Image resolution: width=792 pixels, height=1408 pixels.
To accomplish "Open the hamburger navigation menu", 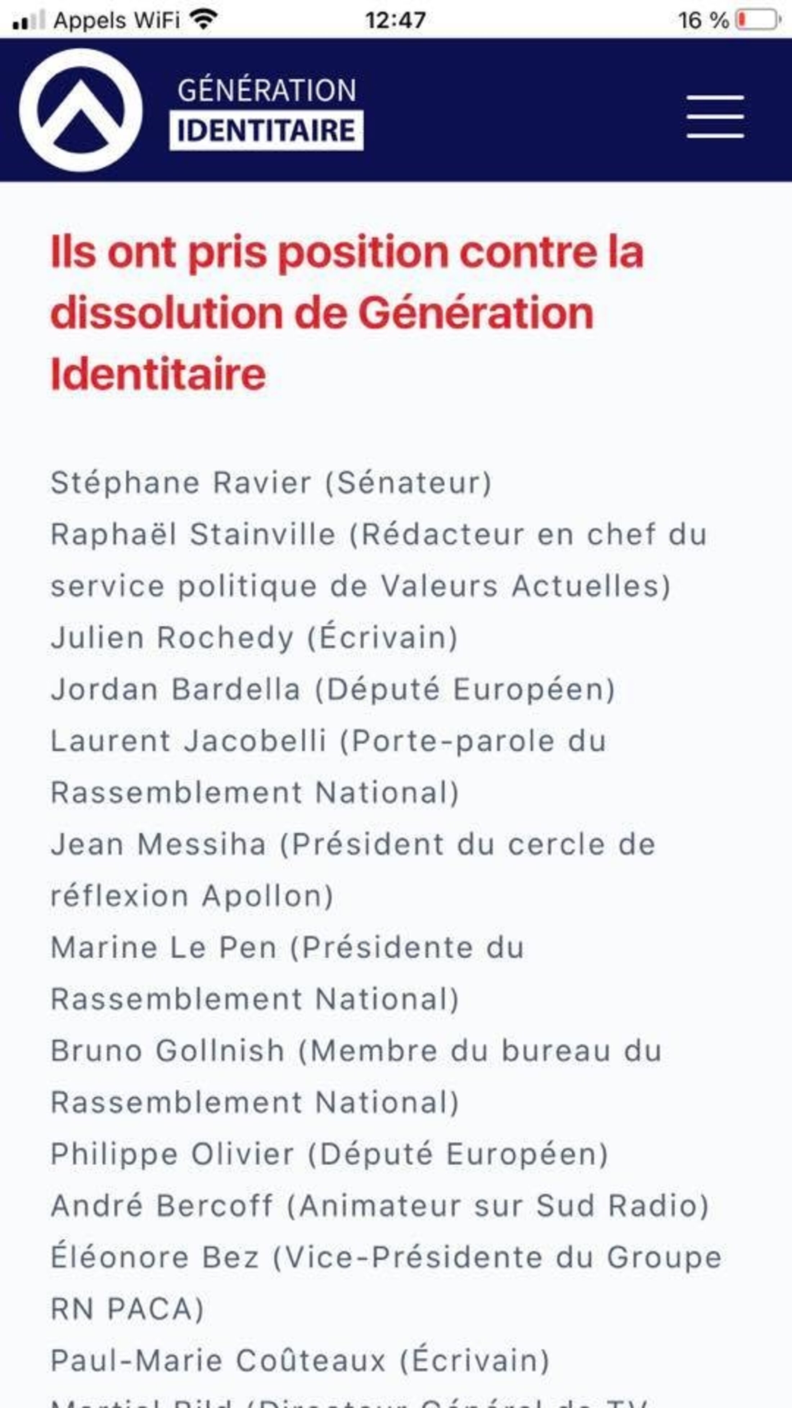I will (x=715, y=116).
